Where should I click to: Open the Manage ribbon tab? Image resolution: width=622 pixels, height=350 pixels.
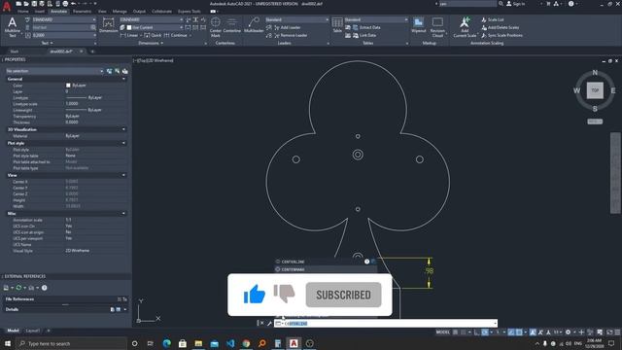[120, 12]
